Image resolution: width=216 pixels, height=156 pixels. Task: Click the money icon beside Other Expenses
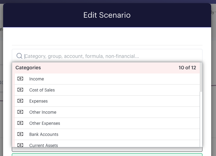click(x=20, y=123)
